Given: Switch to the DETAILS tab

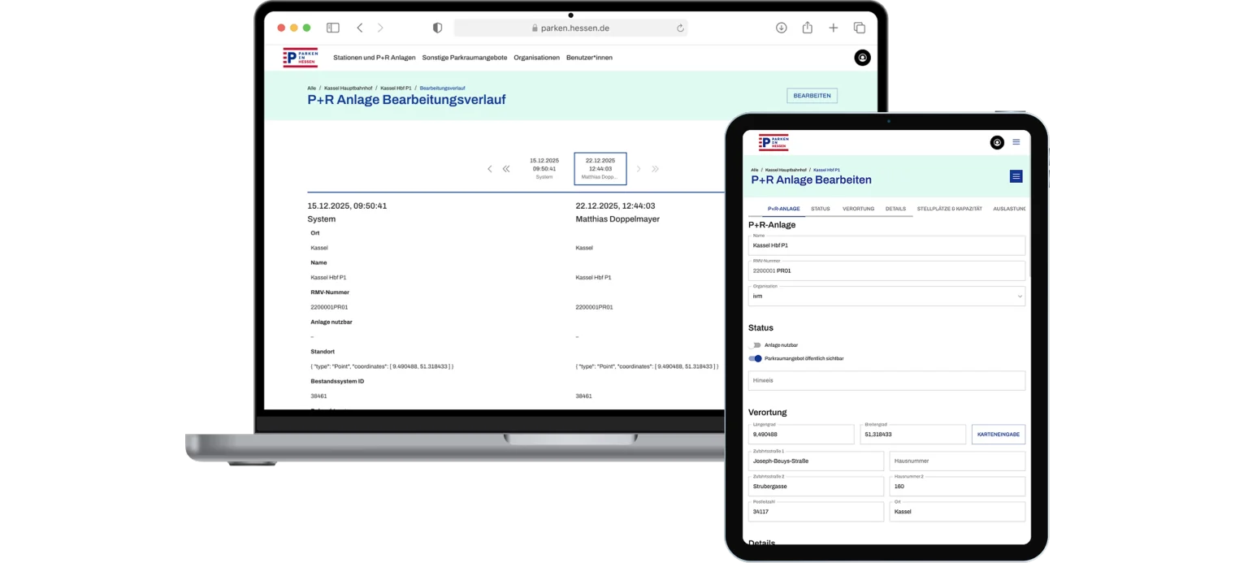Looking at the screenshot, I should (895, 209).
